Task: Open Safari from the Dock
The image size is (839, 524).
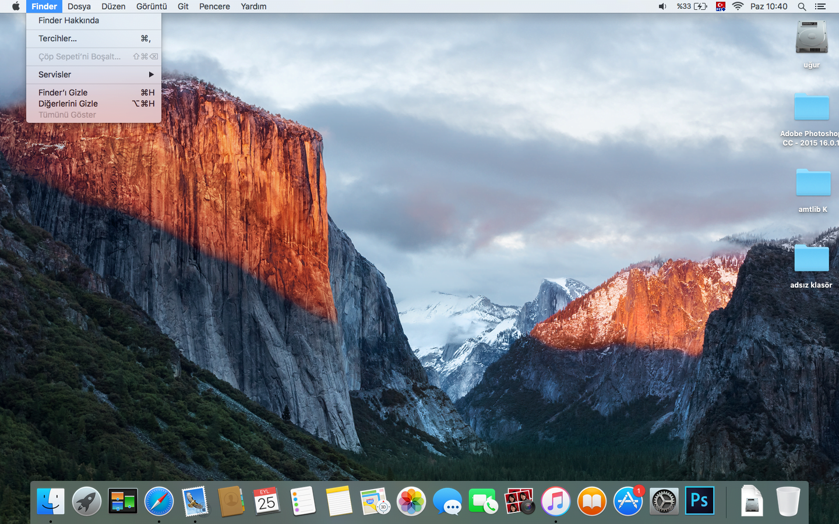Action: pyautogui.click(x=158, y=501)
